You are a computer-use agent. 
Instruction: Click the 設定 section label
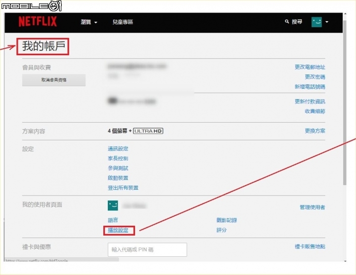tap(28, 149)
